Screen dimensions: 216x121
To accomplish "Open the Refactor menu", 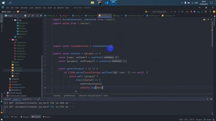I will 38,8.
